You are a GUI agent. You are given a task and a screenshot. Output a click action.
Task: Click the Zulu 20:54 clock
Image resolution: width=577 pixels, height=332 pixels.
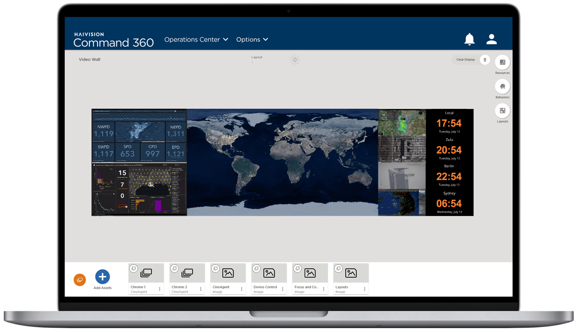tap(449, 149)
